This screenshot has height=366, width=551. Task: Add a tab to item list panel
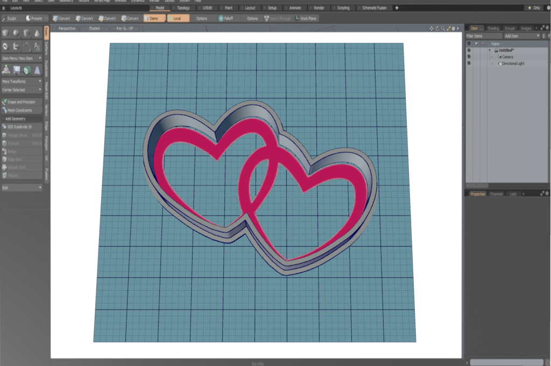tap(536, 28)
